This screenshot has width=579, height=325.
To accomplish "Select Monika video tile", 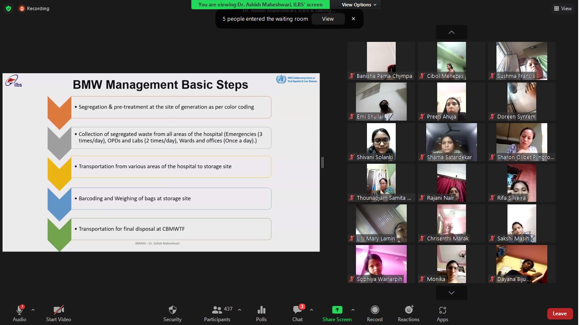I will point(452,264).
